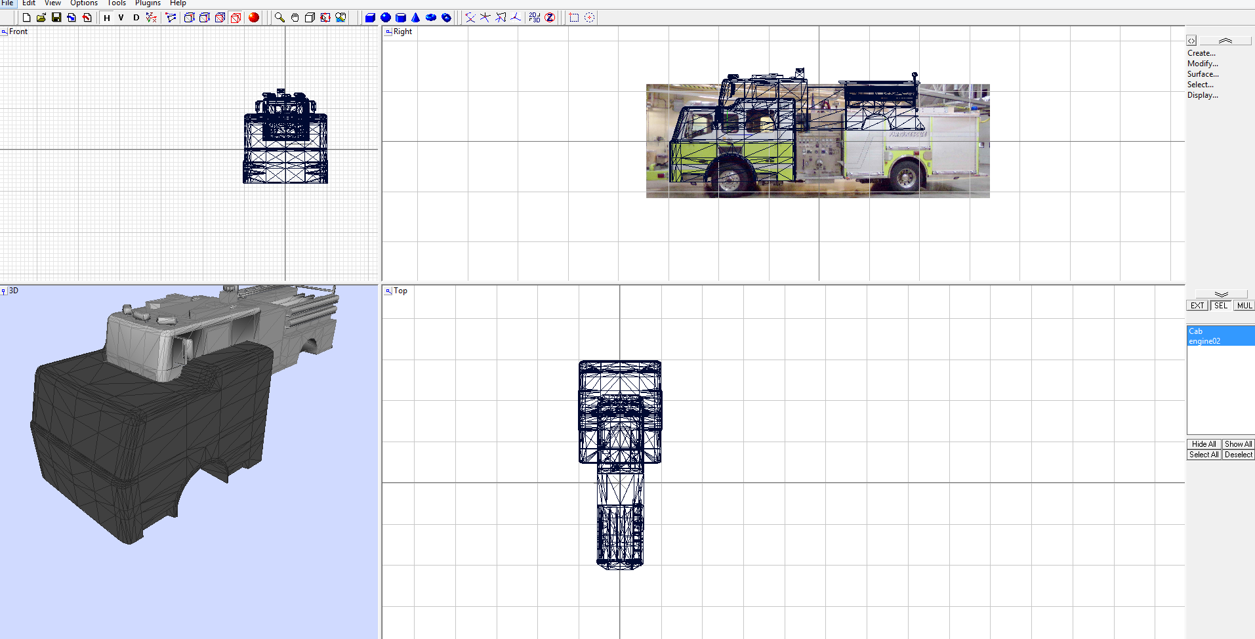
Task: Save the current model
Action: (x=56, y=18)
